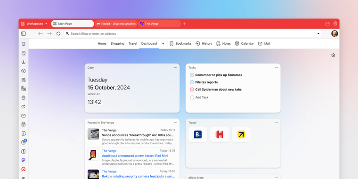Go forward in history
The height and width of the screenshot is (179, 358).
[x=49, y=33]
